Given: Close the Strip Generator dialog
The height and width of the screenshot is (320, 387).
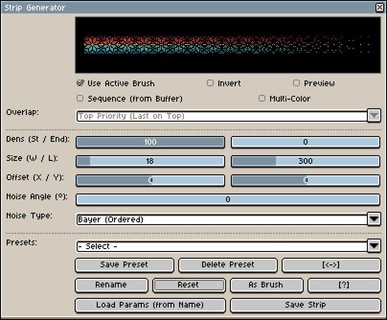Looking at the screenshot, I should [x=379, y=7].
